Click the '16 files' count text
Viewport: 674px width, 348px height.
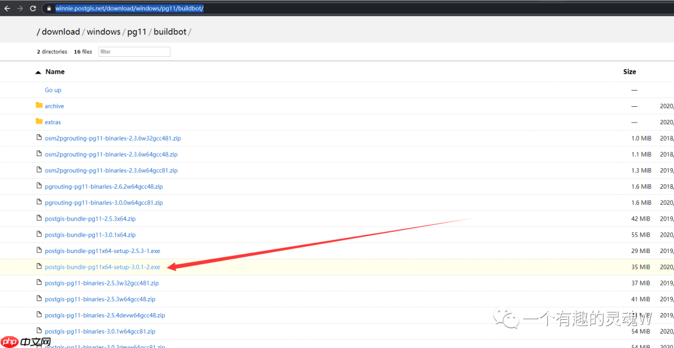click(83, 52)
